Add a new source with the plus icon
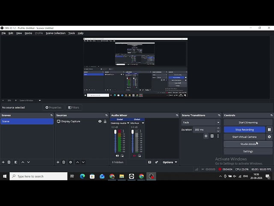Image resolution: width=274 pixels, height=206 pixels. [x=58, y=162]
